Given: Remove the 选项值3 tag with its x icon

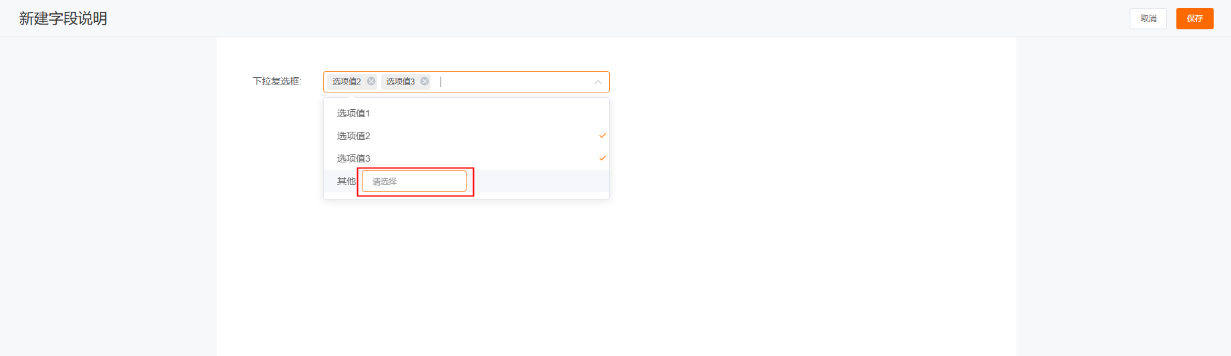Looking at the screenshot, I should pos(425,81).
